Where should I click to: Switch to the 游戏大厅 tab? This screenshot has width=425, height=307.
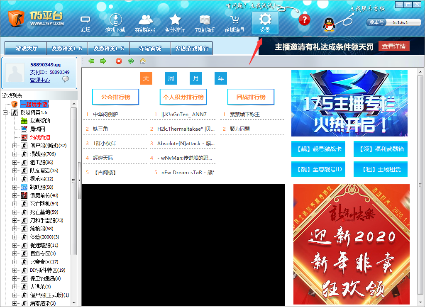[25, 48]
